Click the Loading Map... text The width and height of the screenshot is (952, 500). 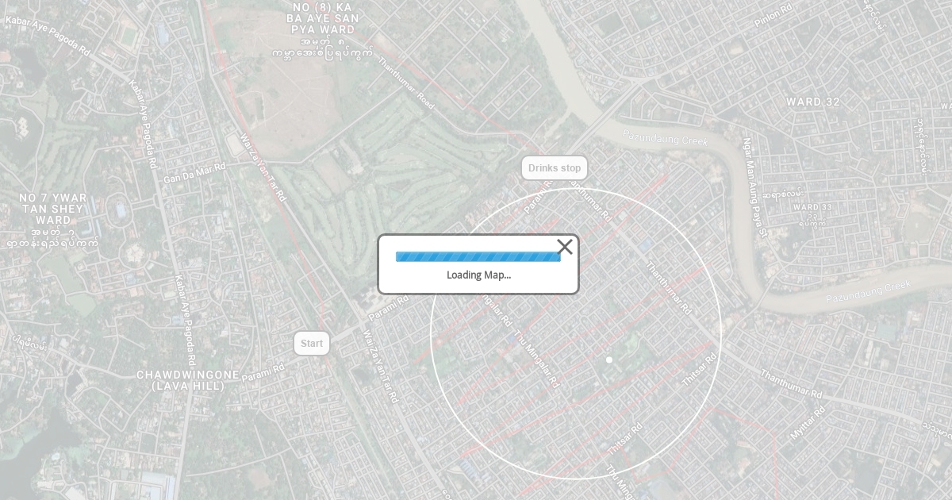(478, 275)
